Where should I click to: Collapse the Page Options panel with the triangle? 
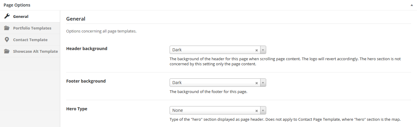coord(412,5)
